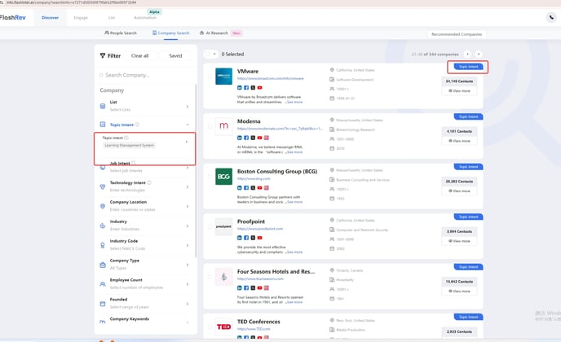Screen dimensions: 561x342
Task: Switch to the Discover tab
Action: click(50, 18)
